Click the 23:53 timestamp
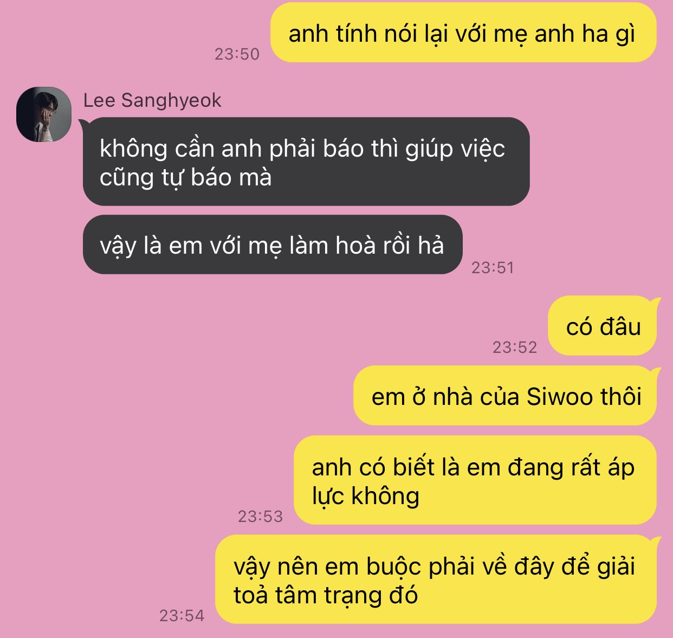The width and height of the screenshot is (673, 638). [260, 516]
